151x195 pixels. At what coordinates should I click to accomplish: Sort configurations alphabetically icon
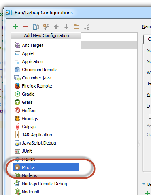[87, 27]
